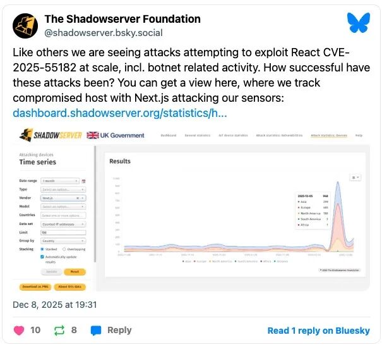Follow the dashboard.shadowserver.org statistics link
382x347 pixels.
pos(120,113)
